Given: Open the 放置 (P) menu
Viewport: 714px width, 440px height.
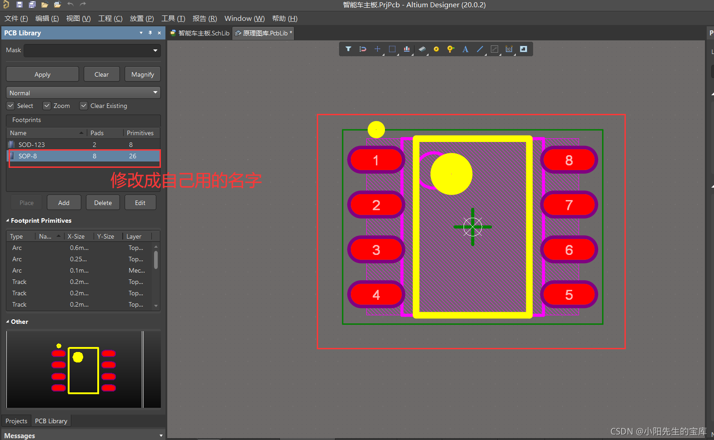Looking at the screenshot, I should point(142,18).
